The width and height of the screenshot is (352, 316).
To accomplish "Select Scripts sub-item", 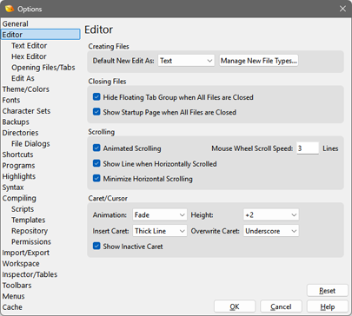I will [x=23, y=209].
